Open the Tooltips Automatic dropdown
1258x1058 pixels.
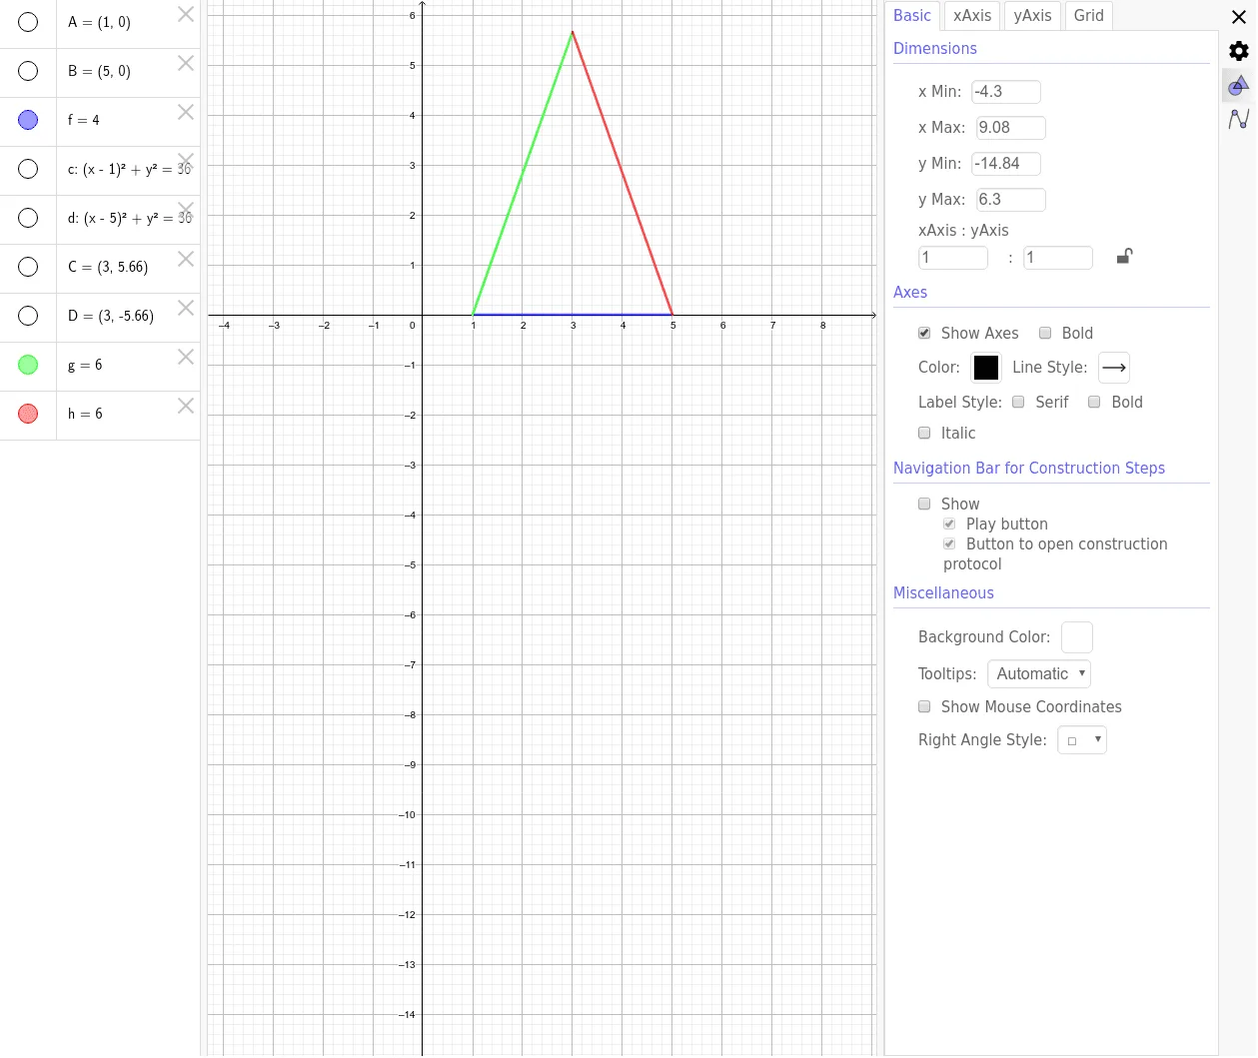1039,673
